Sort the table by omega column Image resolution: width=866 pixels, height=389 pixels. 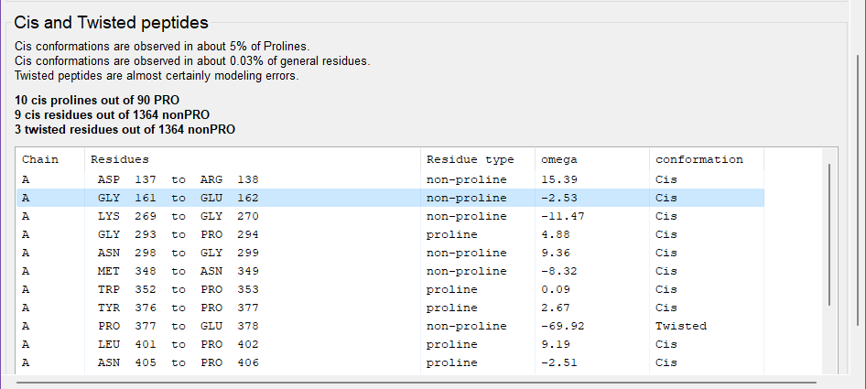pyautogui.click(x=559, y=159)
